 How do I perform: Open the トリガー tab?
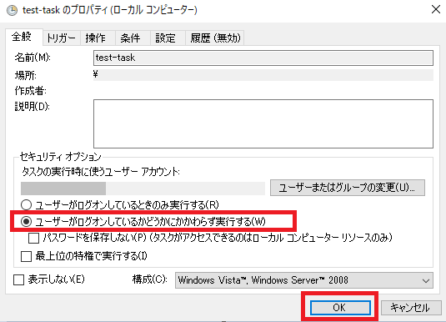pyautogui.click(x=61, y=38)
